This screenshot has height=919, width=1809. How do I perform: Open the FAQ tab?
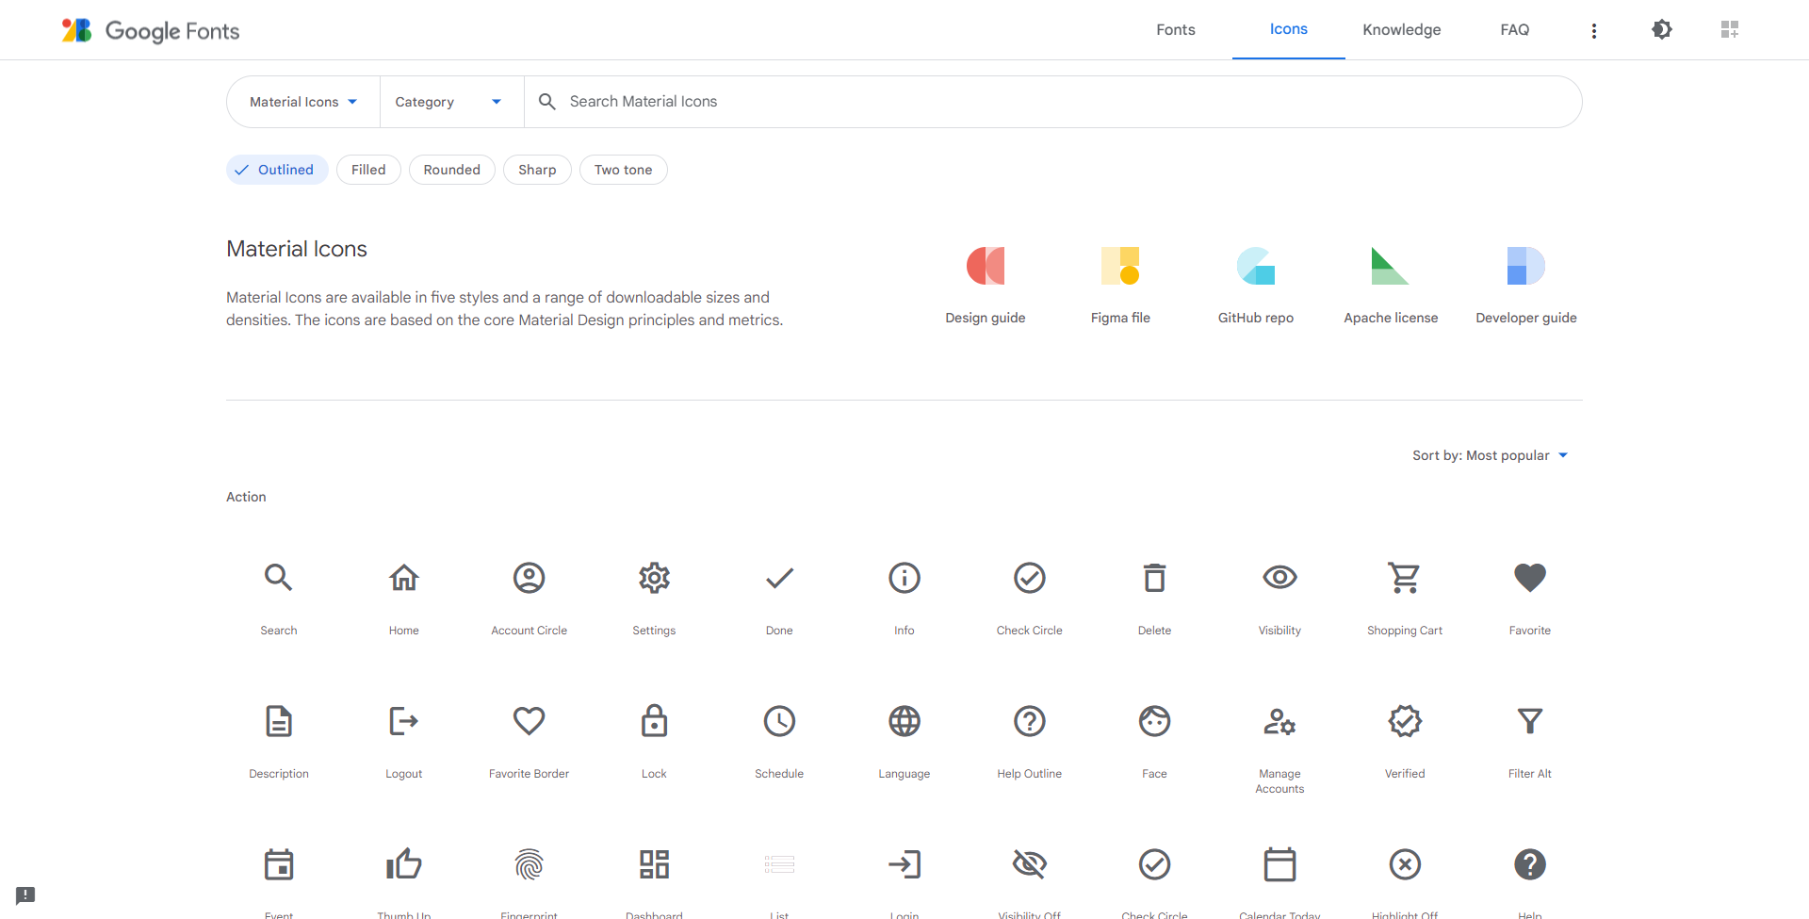pyautogui.click(x=1515, y=29)
